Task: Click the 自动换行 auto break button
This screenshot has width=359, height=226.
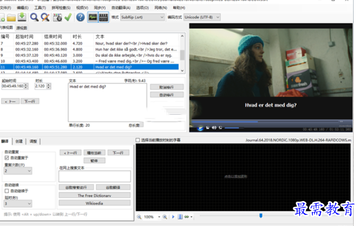Action: tap(167, 95)
